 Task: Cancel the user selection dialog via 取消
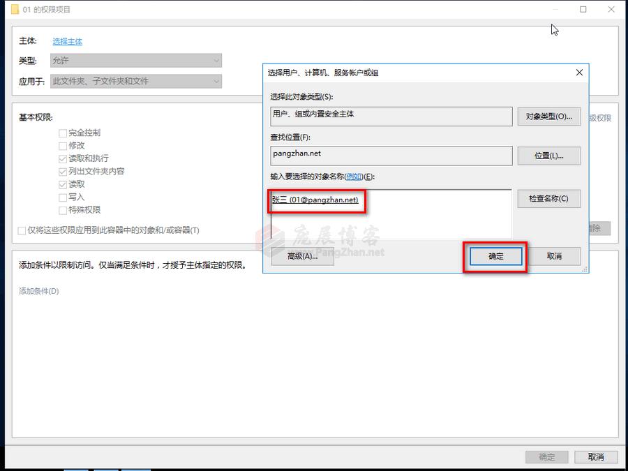pyautogui.click(x=555, y=256)
